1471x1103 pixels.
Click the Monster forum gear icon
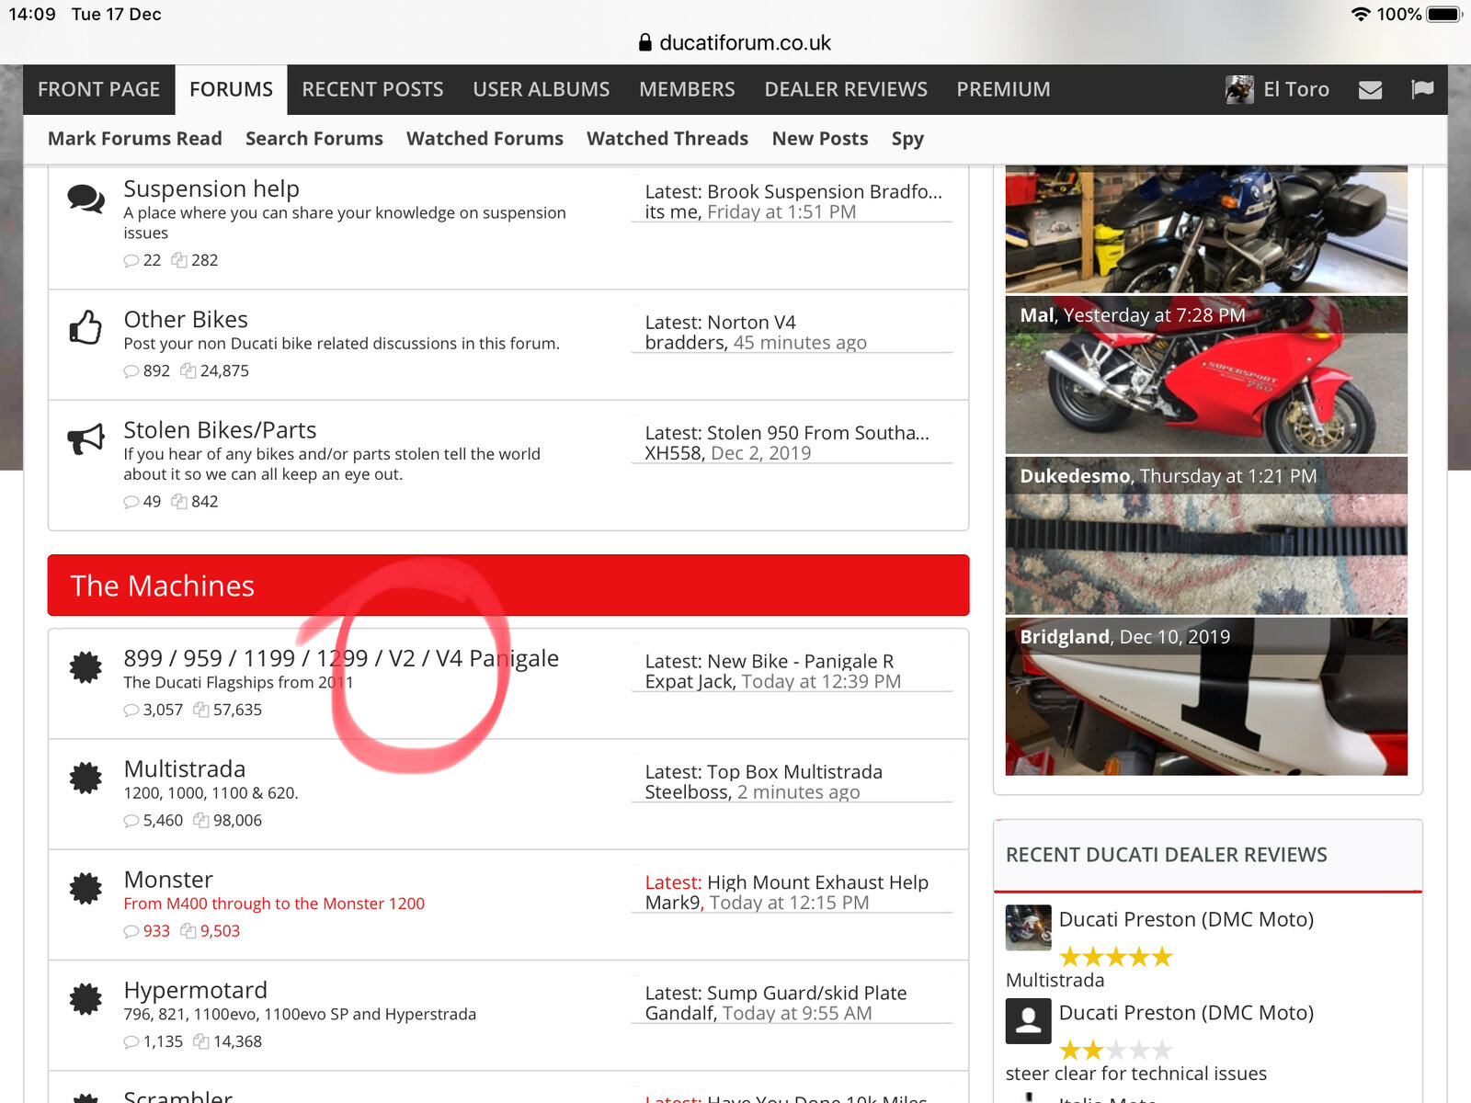coord(86,888)
